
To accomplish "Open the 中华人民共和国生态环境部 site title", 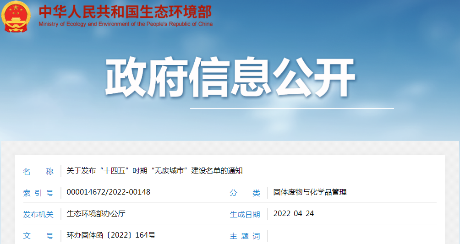I will [125, 12].
